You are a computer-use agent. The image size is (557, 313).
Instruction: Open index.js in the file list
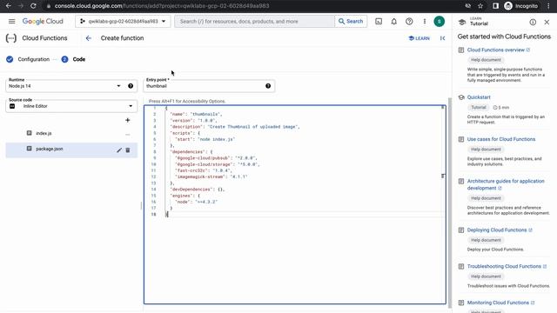[44, 133]
